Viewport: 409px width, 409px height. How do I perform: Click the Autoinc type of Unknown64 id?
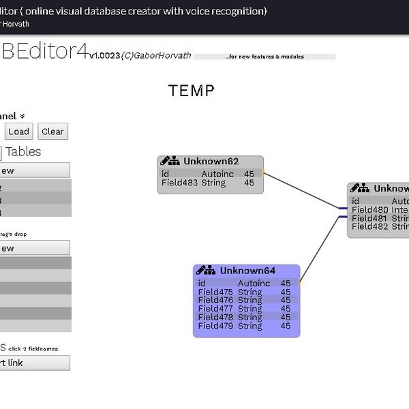[254, 284]
